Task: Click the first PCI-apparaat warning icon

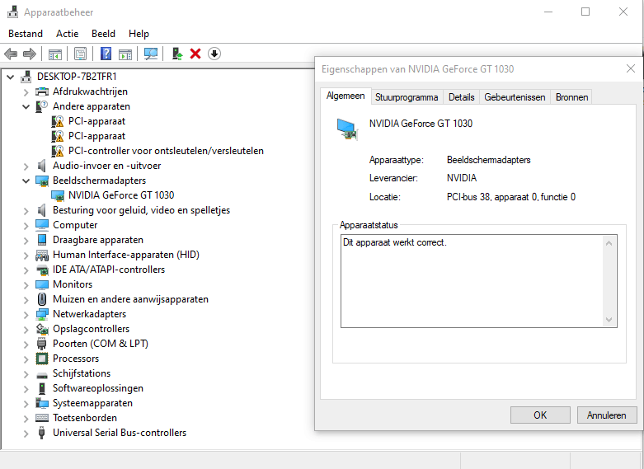Action: click(x=58, y=121)
